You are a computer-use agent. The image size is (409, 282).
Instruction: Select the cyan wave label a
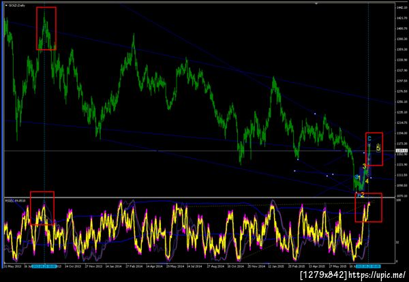(356, 176)
